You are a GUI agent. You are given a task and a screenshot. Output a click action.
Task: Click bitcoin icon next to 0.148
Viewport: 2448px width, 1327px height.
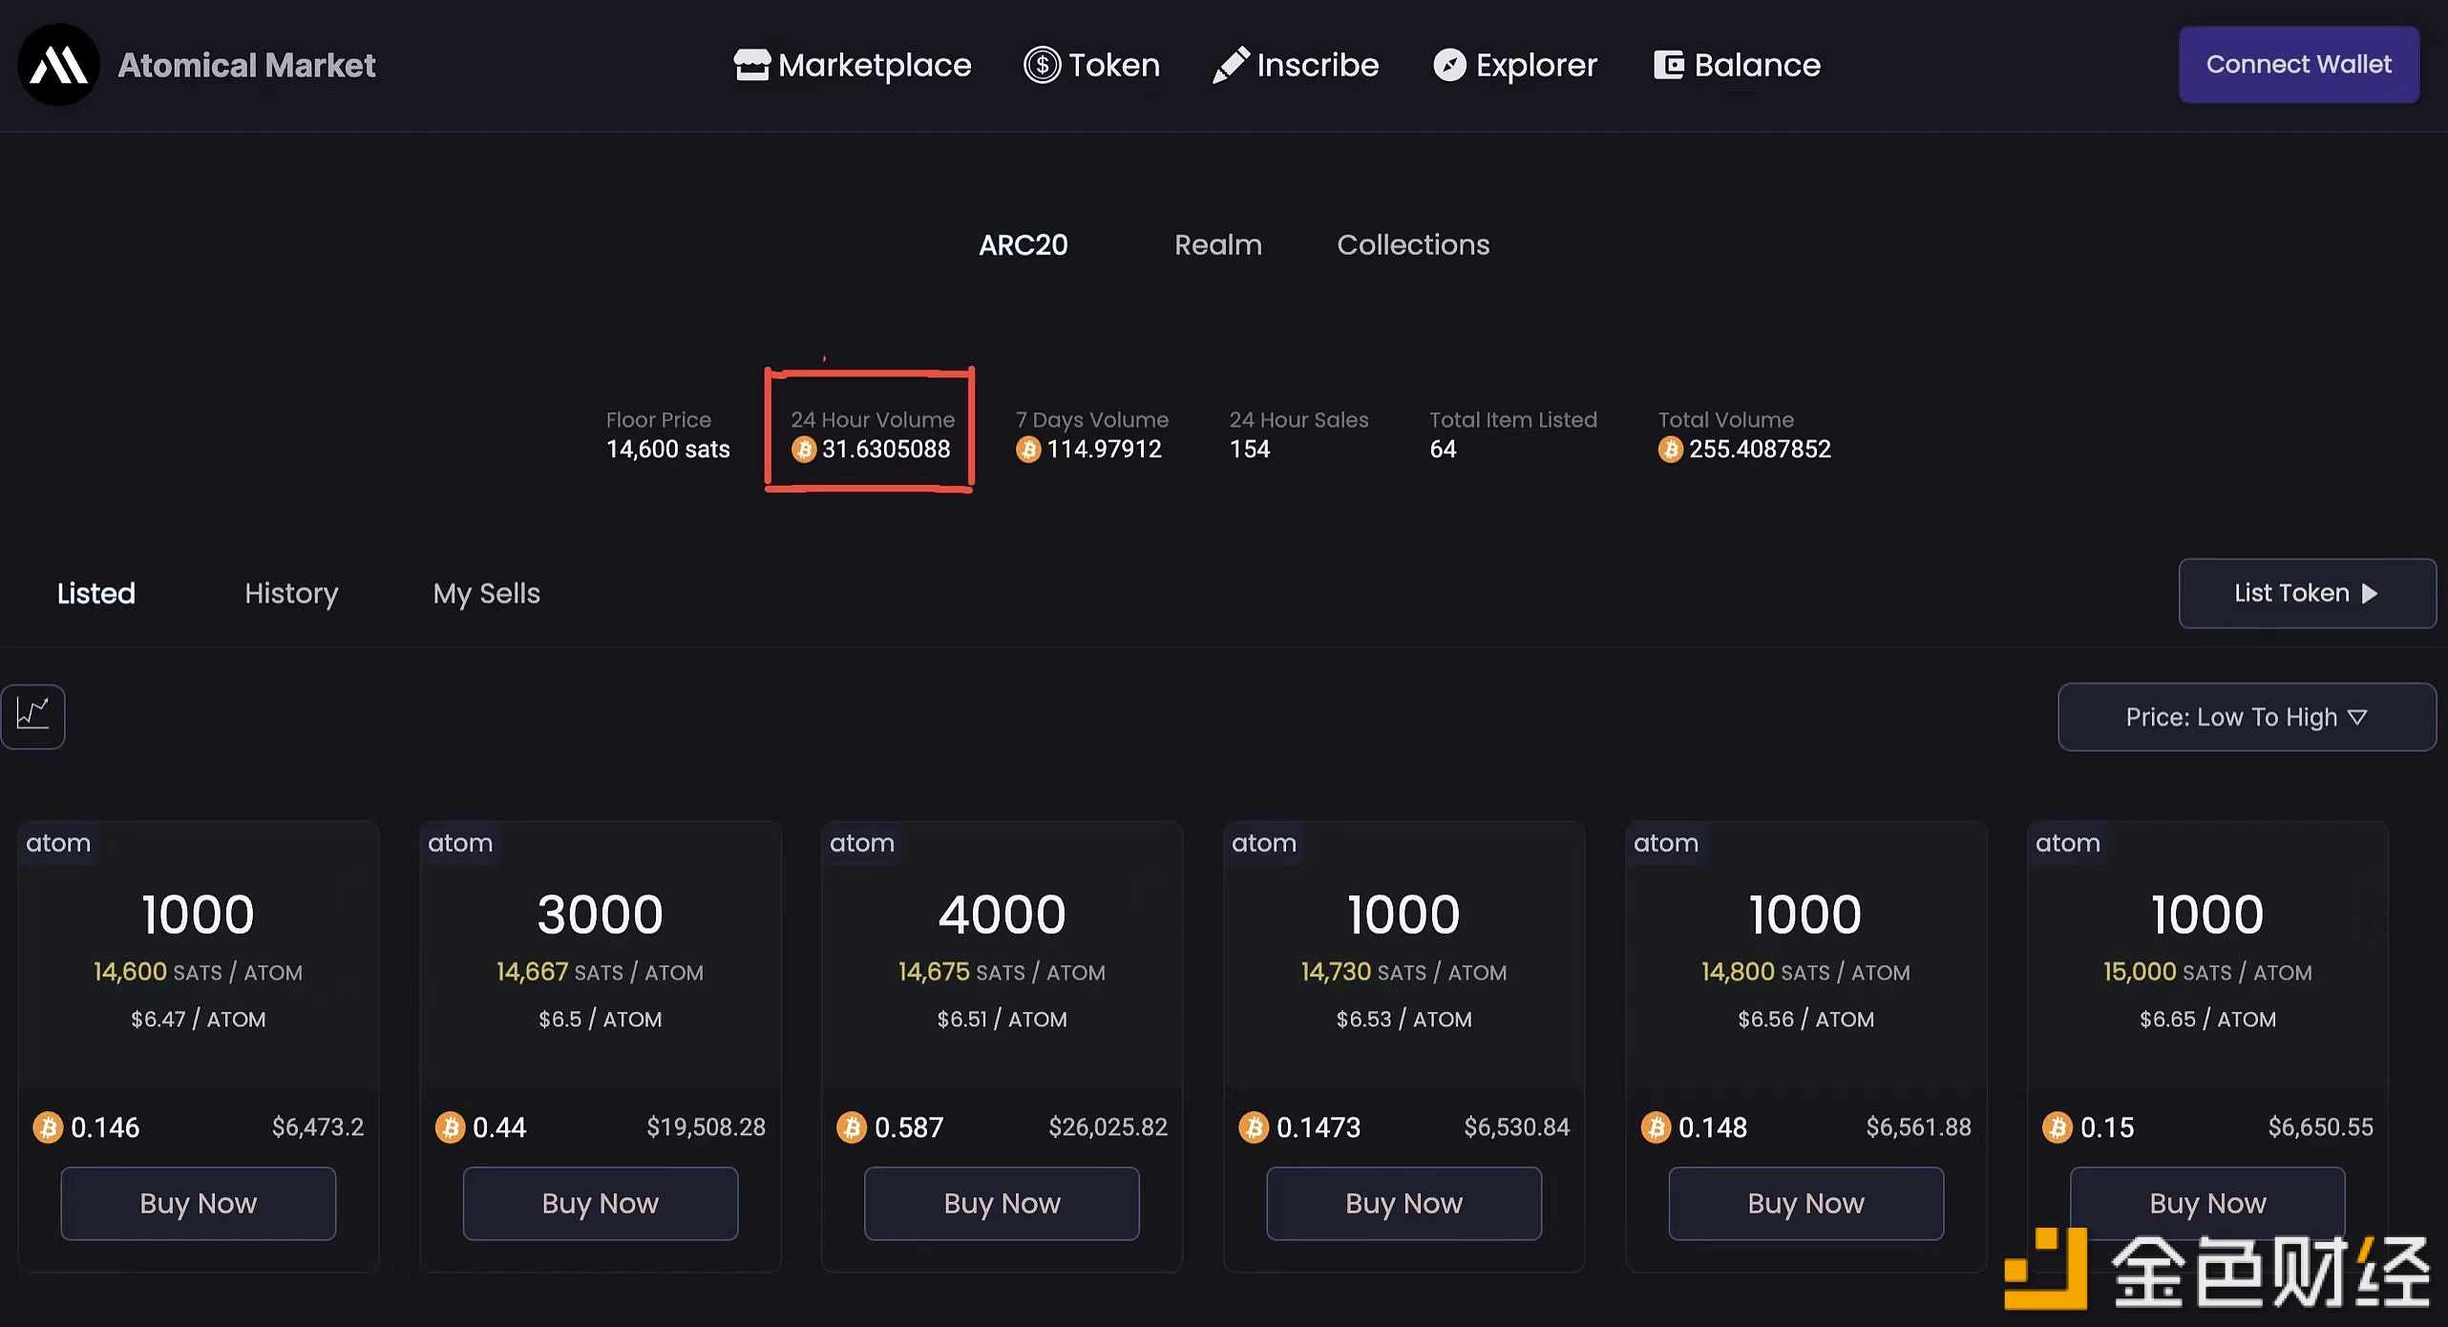(x=1656, y=1127)
